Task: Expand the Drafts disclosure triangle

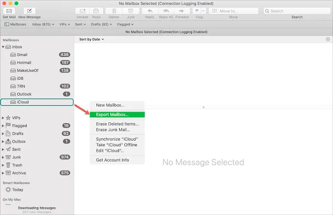Action: 3,133
